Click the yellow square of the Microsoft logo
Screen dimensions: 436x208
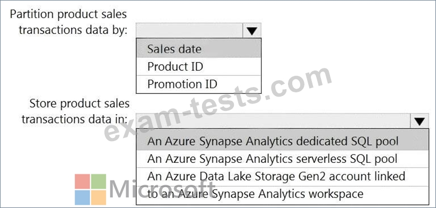point(99,197)
